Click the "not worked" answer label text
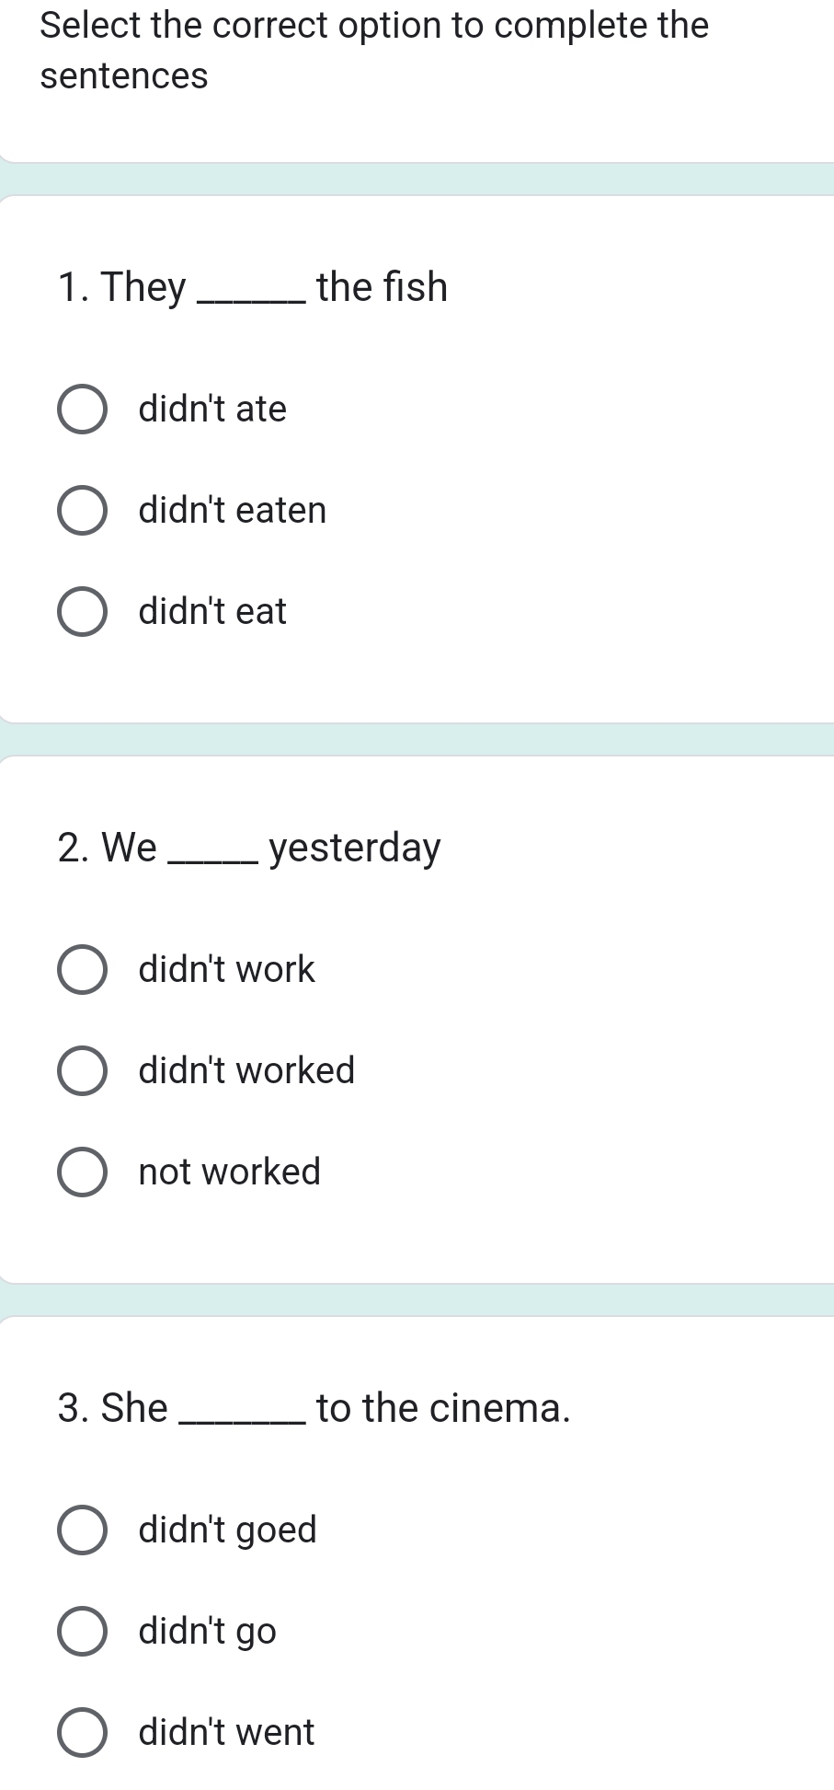Image resolution: width=834 pixels, height=1790 pixels. 230,1172
